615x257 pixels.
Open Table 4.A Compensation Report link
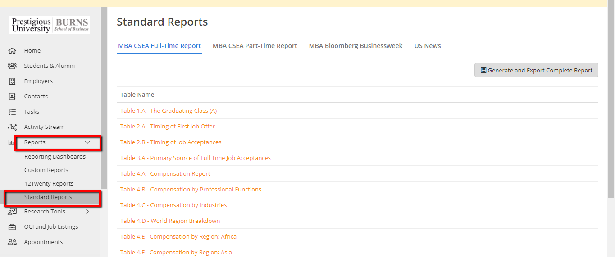click(165, 174)
